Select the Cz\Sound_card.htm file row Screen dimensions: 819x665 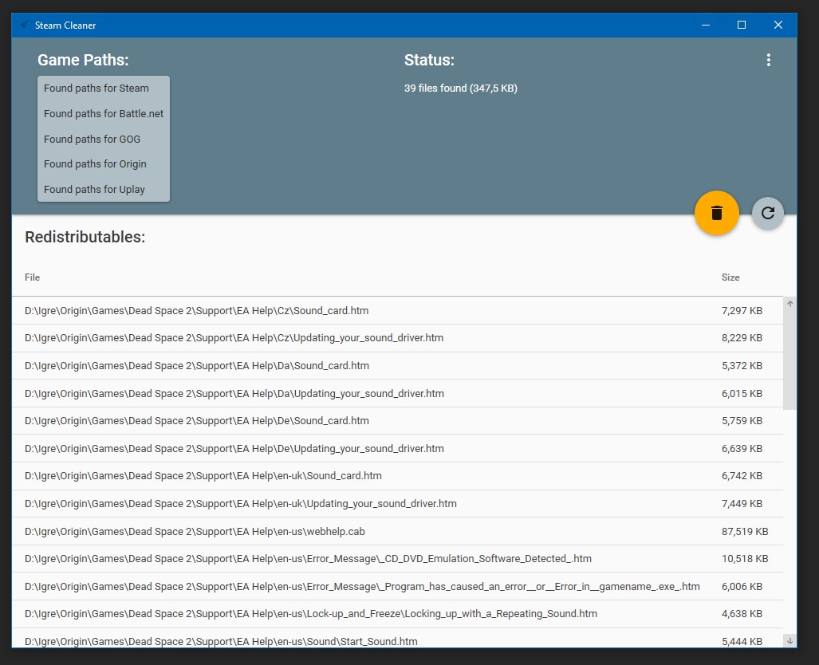397,310
